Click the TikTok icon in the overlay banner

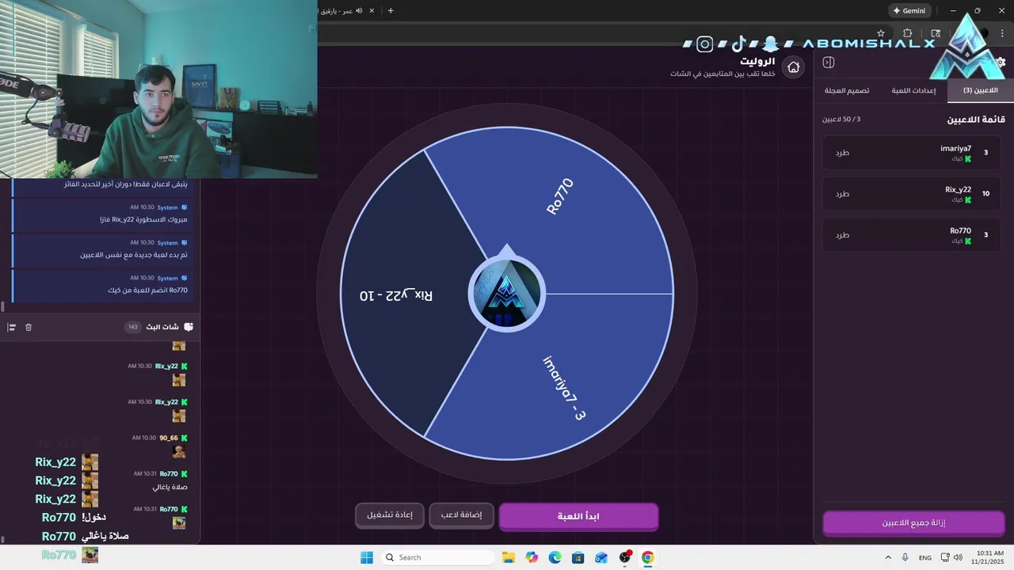[738, 44]
